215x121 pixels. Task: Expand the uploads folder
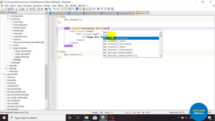pyautogui.click(x=6, y=69)
